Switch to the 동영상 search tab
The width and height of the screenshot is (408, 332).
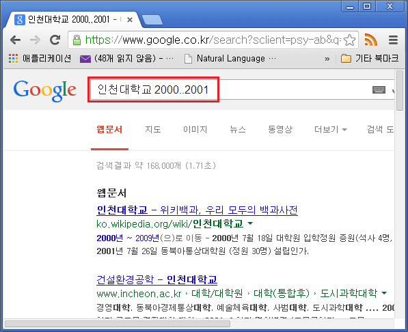(280, 130)
